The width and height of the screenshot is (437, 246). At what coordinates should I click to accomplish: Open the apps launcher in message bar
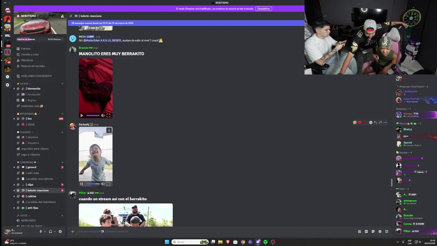(x=387, y=231)
